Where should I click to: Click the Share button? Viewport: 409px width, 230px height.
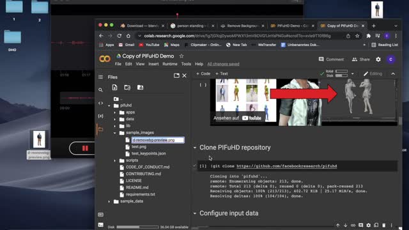pos(360,59)
